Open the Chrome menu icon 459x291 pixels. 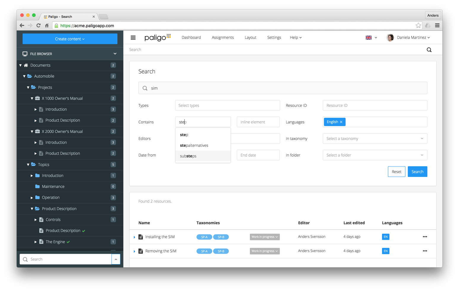[x=437, y=25]
